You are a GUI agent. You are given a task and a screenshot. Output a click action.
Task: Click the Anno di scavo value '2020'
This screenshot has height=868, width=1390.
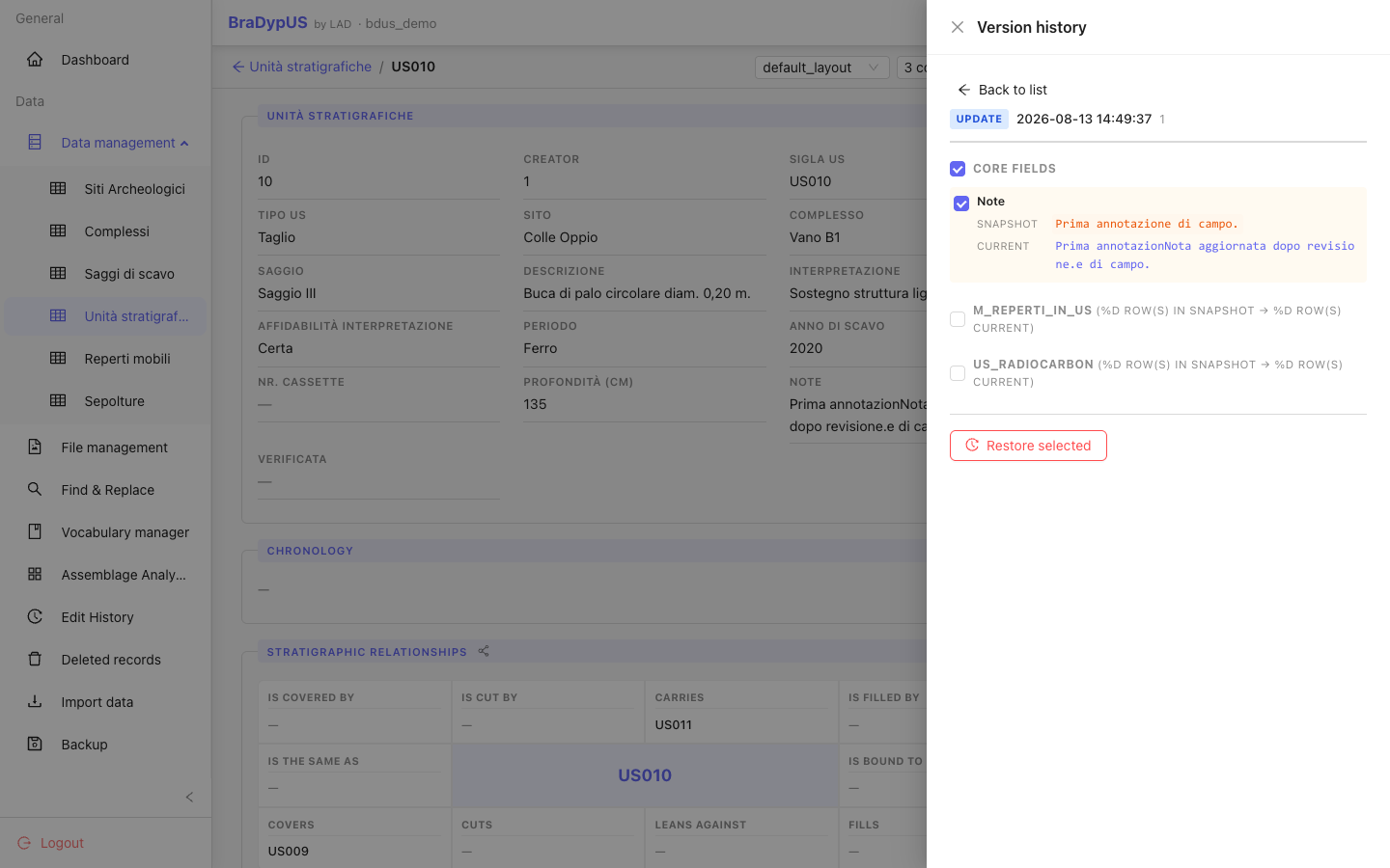pos(806,348)
